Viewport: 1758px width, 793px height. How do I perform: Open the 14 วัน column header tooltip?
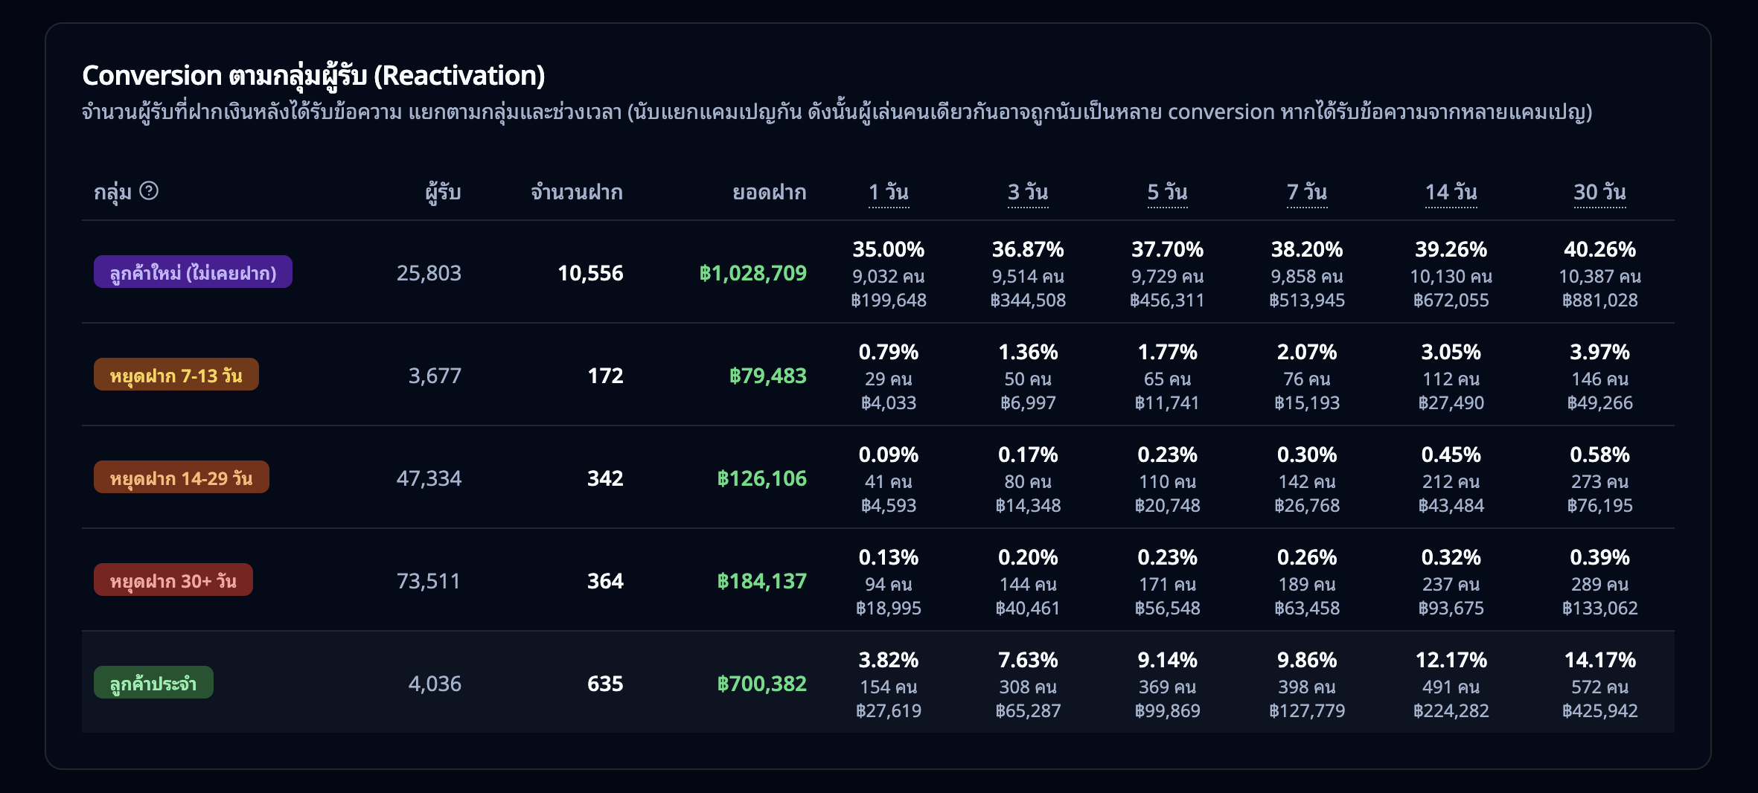click(1450, 192)
